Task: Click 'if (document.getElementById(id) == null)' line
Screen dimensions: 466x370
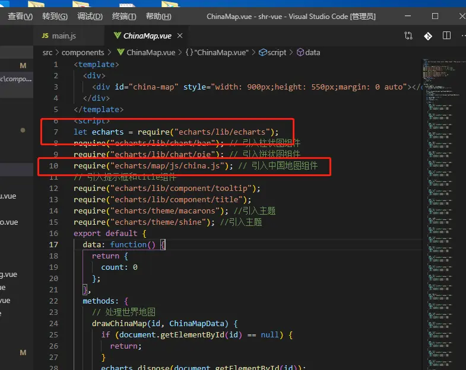Action: click(197, 335)
